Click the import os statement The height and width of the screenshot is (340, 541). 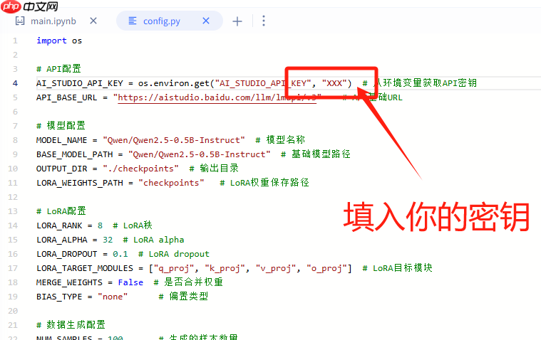(59, 41)
